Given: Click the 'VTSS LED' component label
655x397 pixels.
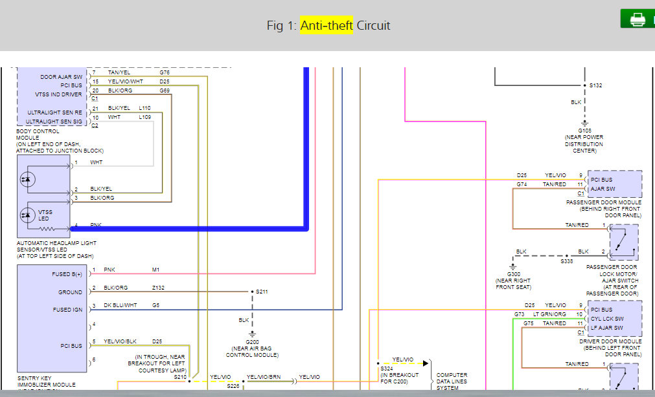Looking at the screenshot, I should pyautogui.click(x=45, y=215).
